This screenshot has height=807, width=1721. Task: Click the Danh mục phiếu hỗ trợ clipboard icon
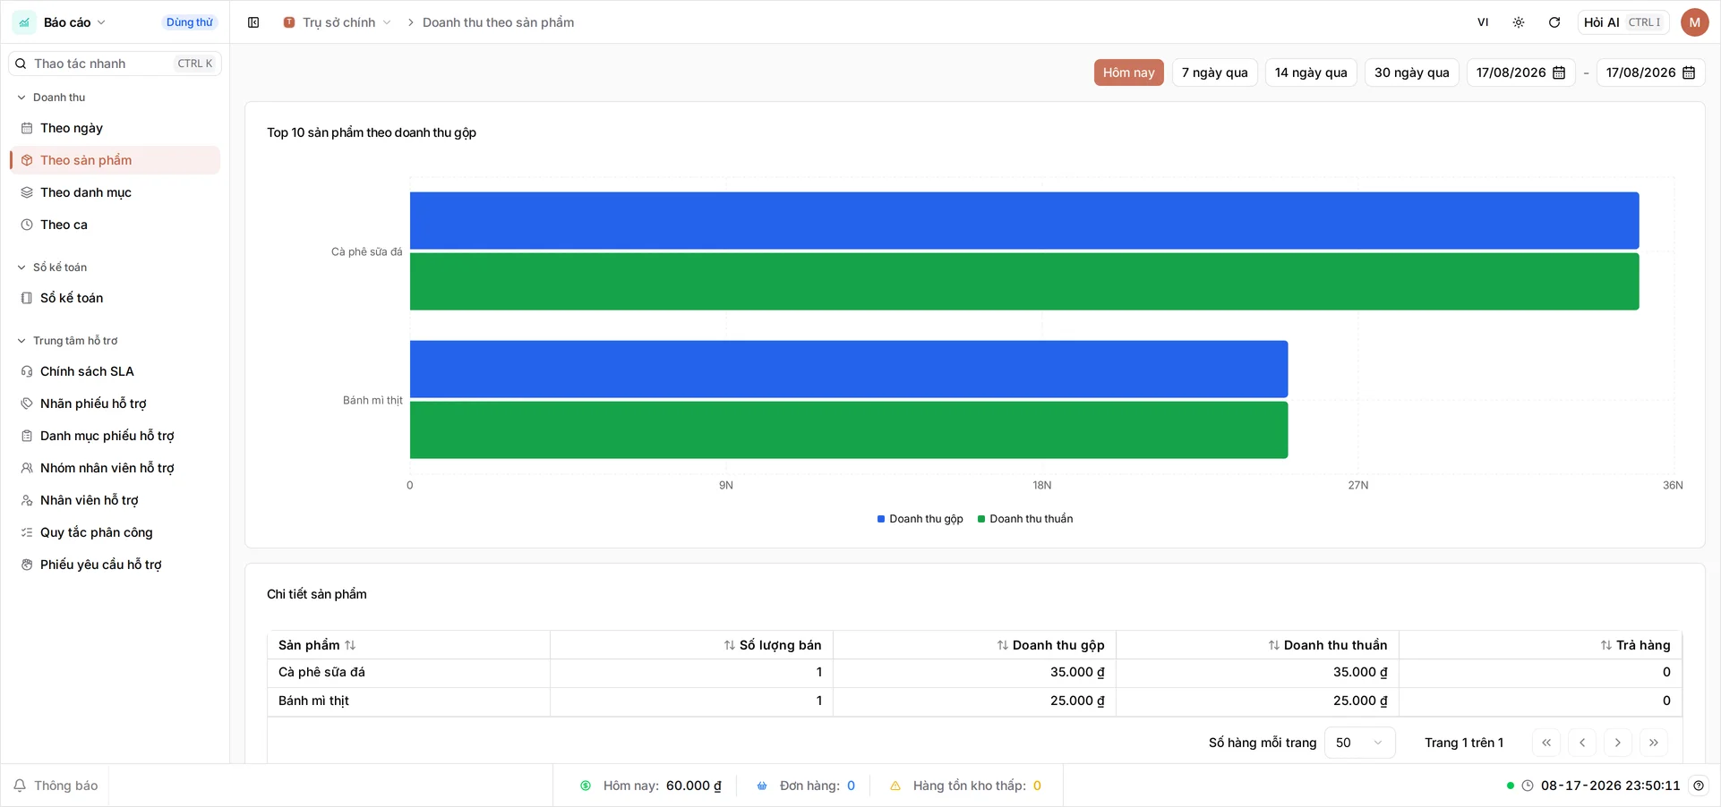coord(27,436)
